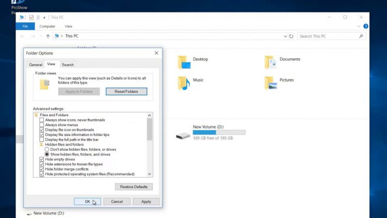
Task: Uncheck Display file size information in folder tips
Action: tap(42, 135)
